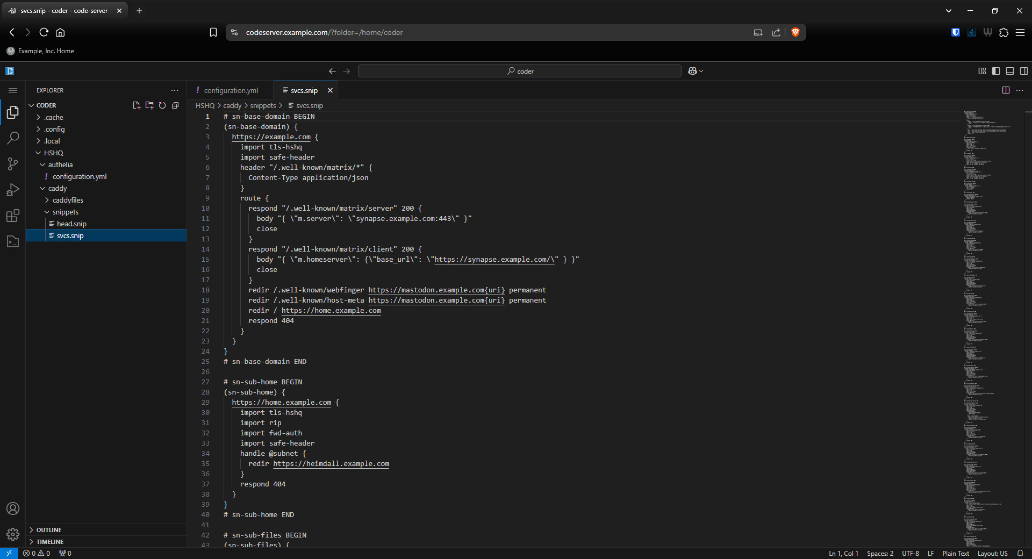Click the coder command center search box
Viewport: 1032px width, 559px height.
pos(520,71)
